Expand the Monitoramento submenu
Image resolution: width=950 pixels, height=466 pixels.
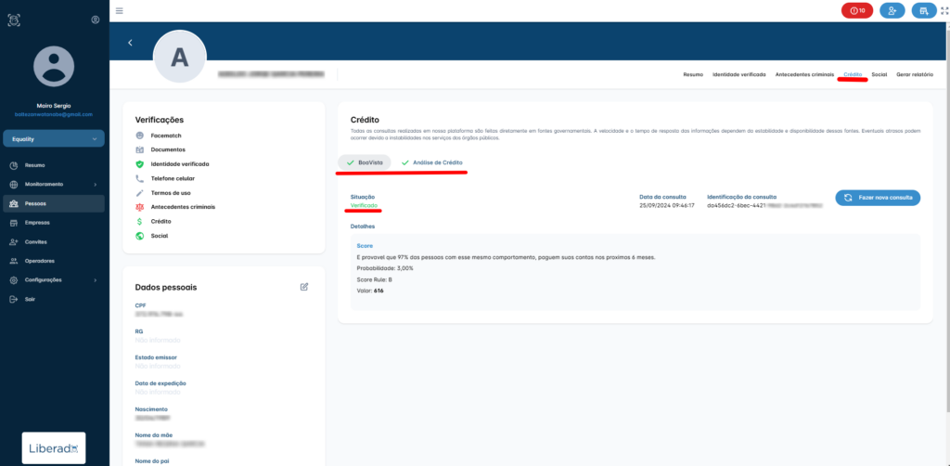click(54, 184)
